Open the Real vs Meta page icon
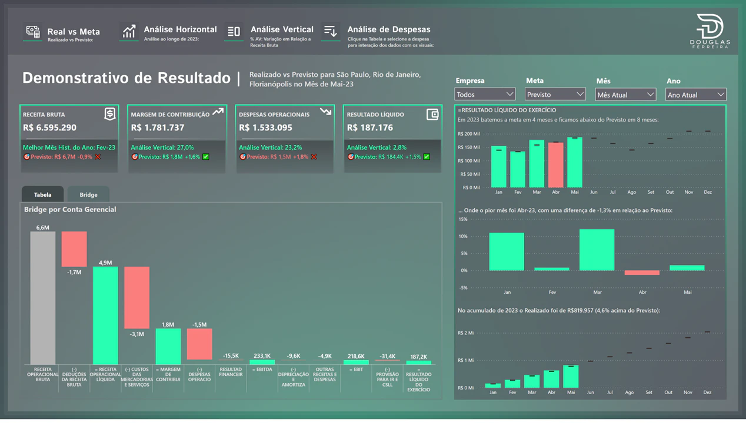 point(33,32)
